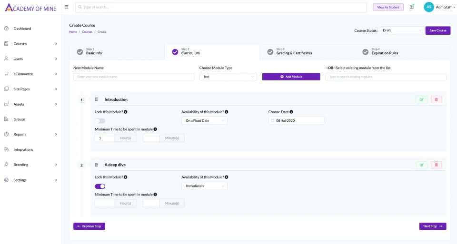This screenshot has height=244, width=457.
Task: Edit the Introduction module
Action: click(421, 99)
